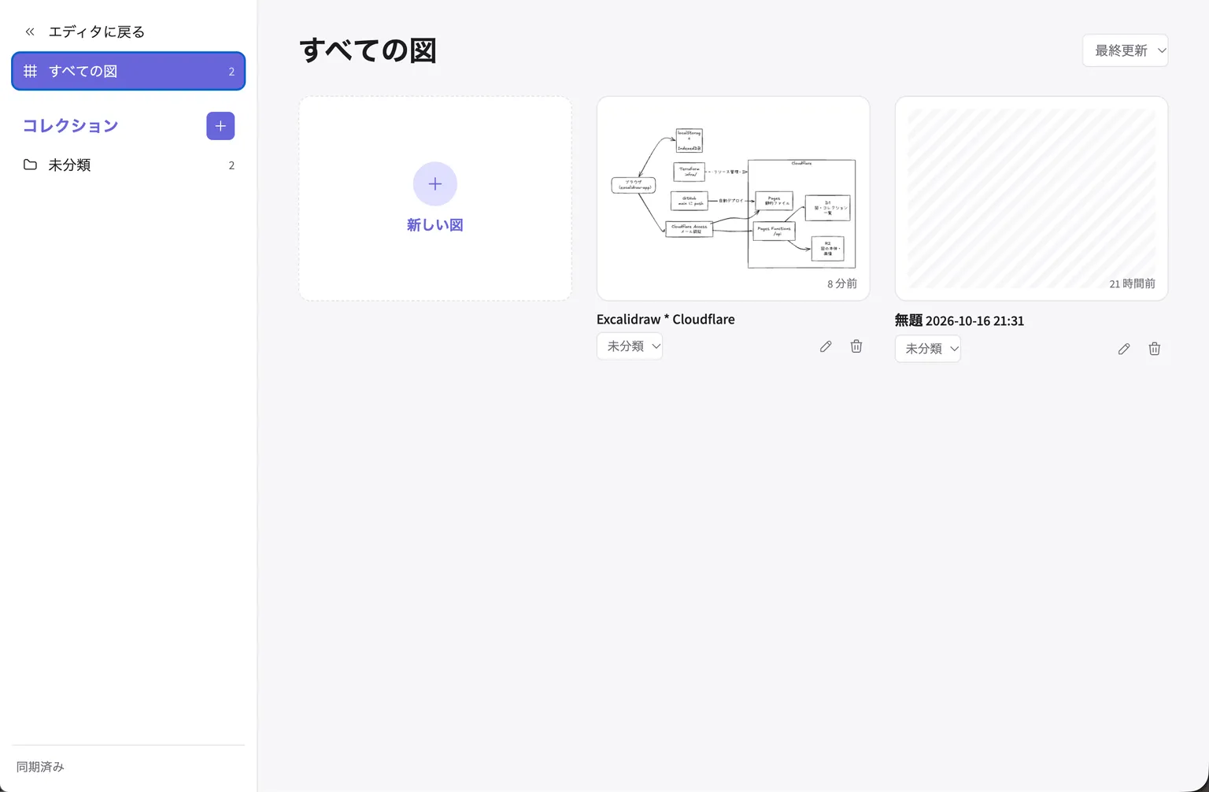Click the plus circle for 新しい図

coord(435,184)
